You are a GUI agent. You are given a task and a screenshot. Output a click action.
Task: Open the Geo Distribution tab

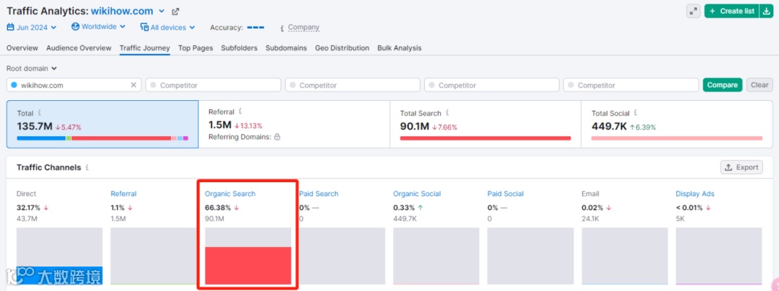click(343, 48)
